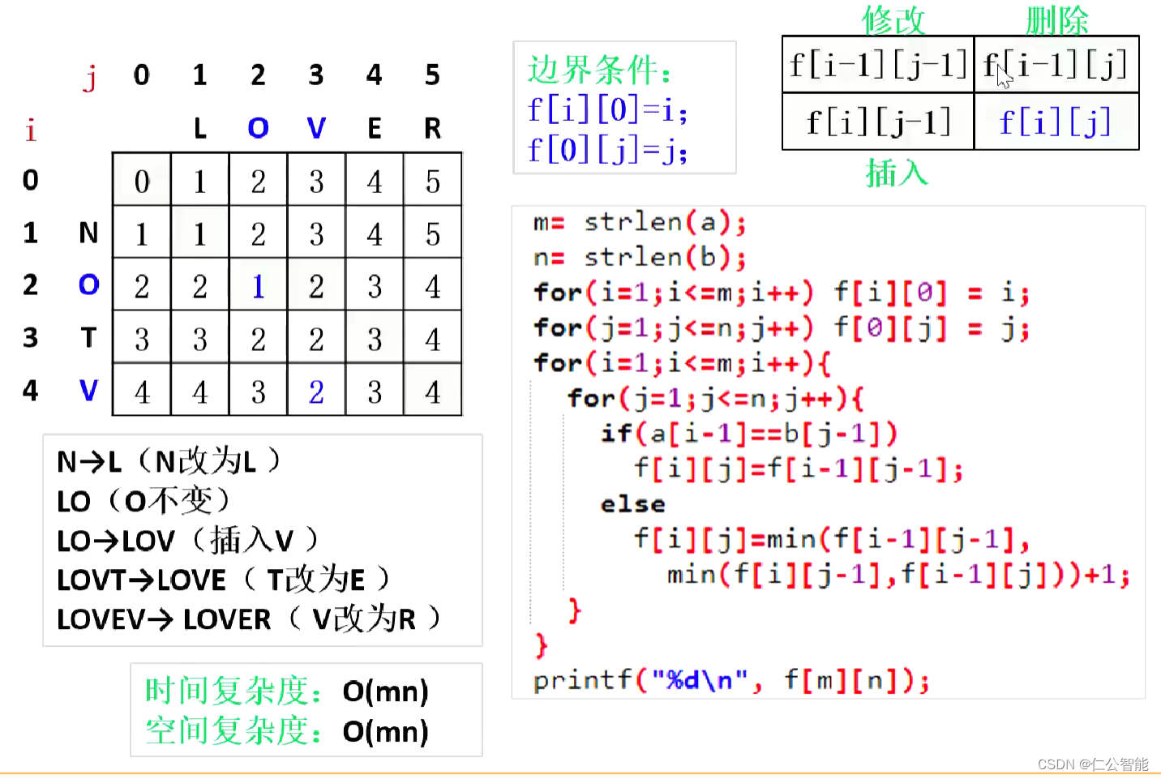Click the green label 插入
Image resolution: width=1161 pixels, height=779 pixels.
[x=896, y=173]
